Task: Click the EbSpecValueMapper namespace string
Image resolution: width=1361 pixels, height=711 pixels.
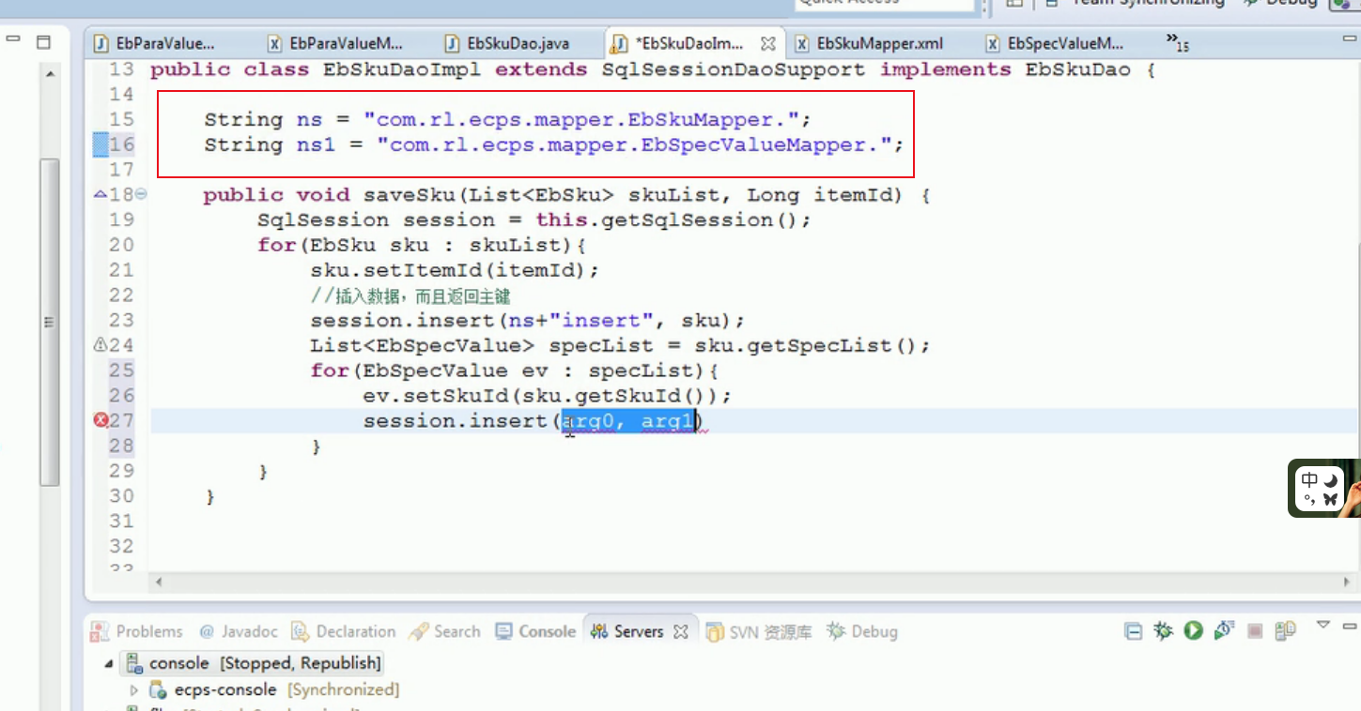Action: point(633,144)
